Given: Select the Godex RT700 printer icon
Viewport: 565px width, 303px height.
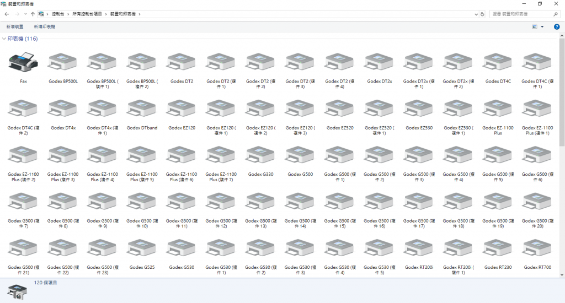Looking at the screenshot, I should pos(537,248).
